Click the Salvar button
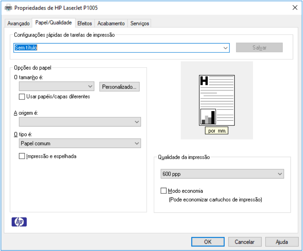 click(259, 48)
